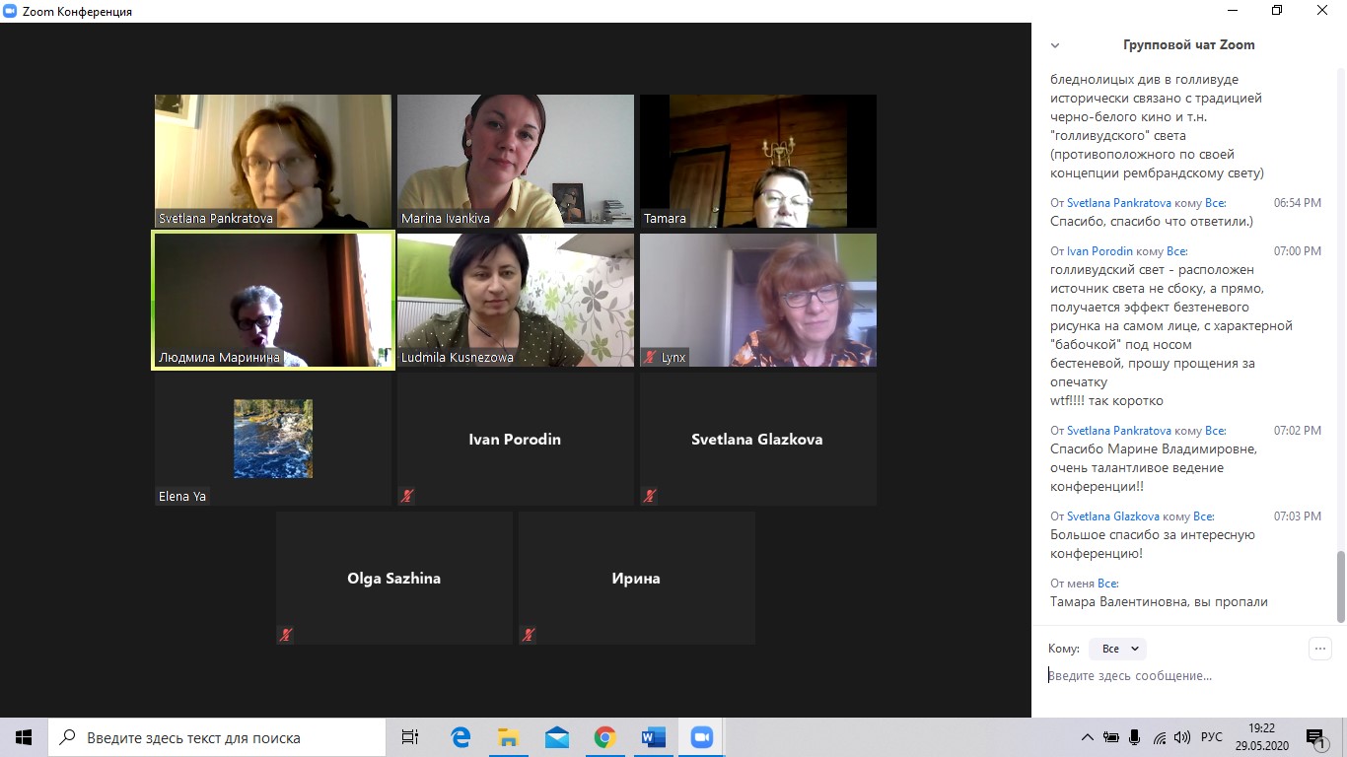Click the 07:00 PM timestamp in chat
The image size is (1347, 757).
[1298, 251]
